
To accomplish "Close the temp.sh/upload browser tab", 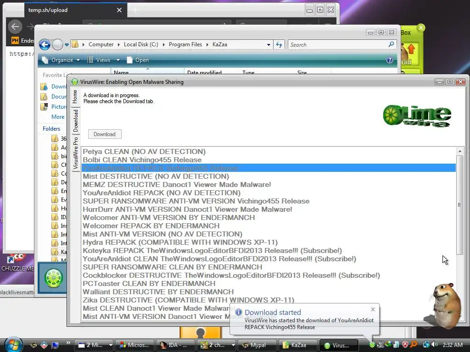I will [119, 10].
